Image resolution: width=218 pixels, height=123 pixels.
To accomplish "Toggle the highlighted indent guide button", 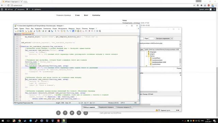I will point(73,31).
